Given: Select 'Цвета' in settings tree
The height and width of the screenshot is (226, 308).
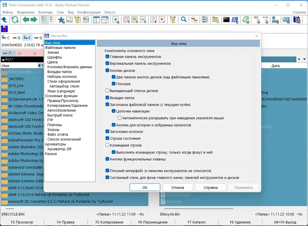Looking at the screenshot, I should 52,62.
